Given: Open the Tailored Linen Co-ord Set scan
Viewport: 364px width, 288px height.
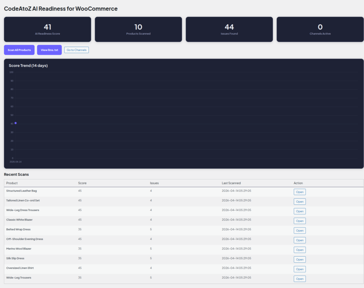Looking at the screenshot, I should [x=300, y=201].
